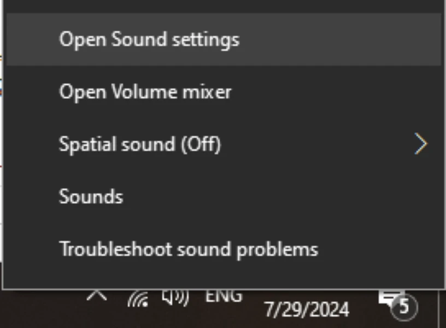Open the Wi-Fi network tray icon

138,299
